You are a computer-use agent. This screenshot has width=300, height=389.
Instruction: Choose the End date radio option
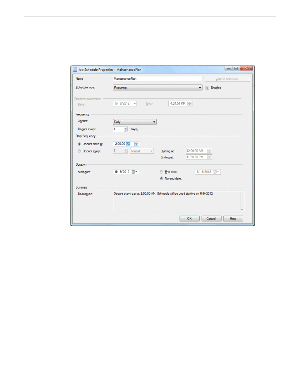(162, 172)
